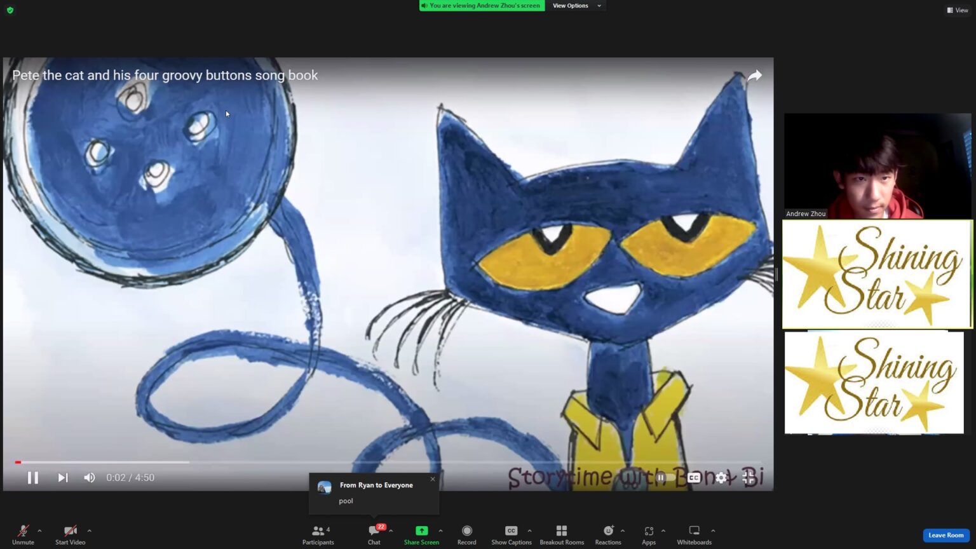Click the green Share Screen icon

point(421,531)
